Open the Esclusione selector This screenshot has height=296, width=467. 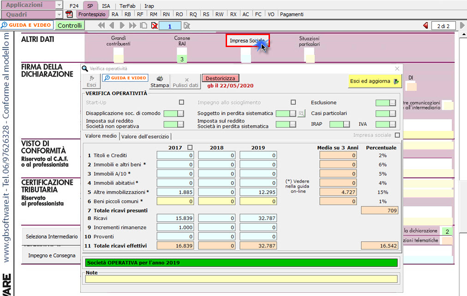tap(393, 103)
